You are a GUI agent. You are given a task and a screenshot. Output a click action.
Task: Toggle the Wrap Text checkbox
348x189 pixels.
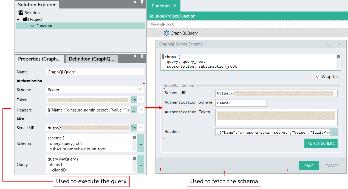318,77
